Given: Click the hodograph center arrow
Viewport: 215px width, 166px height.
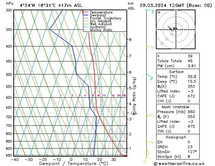Looking at the screenshot, I should [175, 29].
